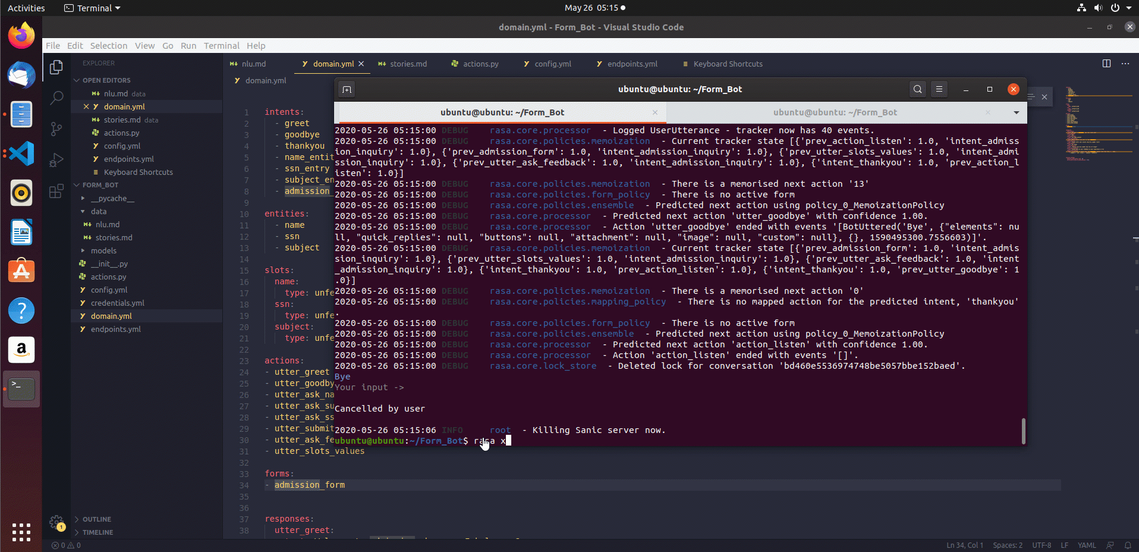Viewport: 1139px width, 552px height.
Task: Open editor More Actions ellipsis
Action: pos(1125,64)
